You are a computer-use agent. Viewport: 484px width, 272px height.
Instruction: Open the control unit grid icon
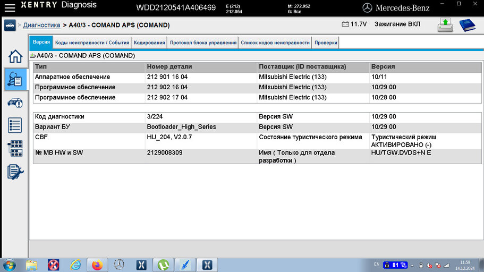(x=15, y=148)
